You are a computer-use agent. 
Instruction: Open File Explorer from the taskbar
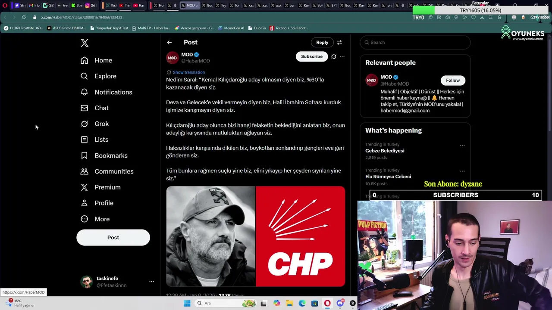[289, 303]
